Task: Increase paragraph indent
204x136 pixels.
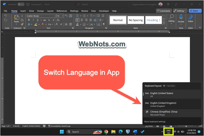Action: click(103, 16)
